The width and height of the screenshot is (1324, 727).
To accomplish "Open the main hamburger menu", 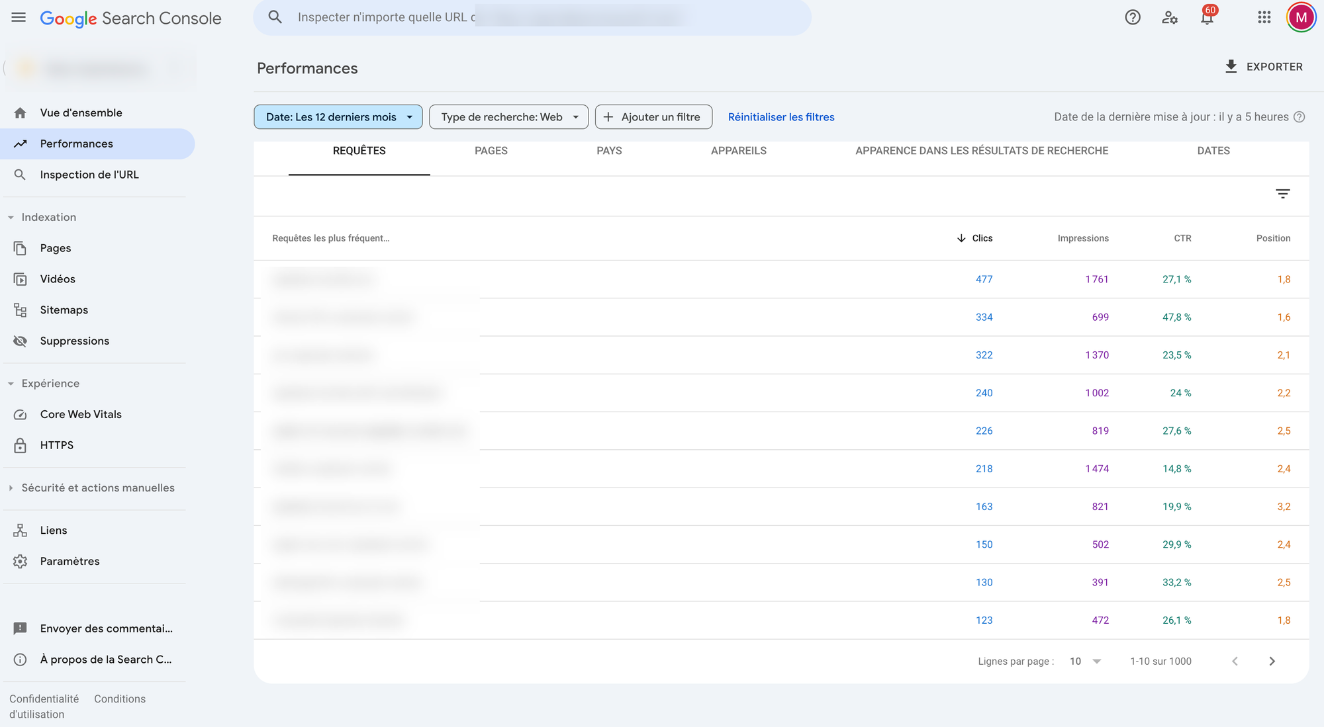I will pos(19,18).
